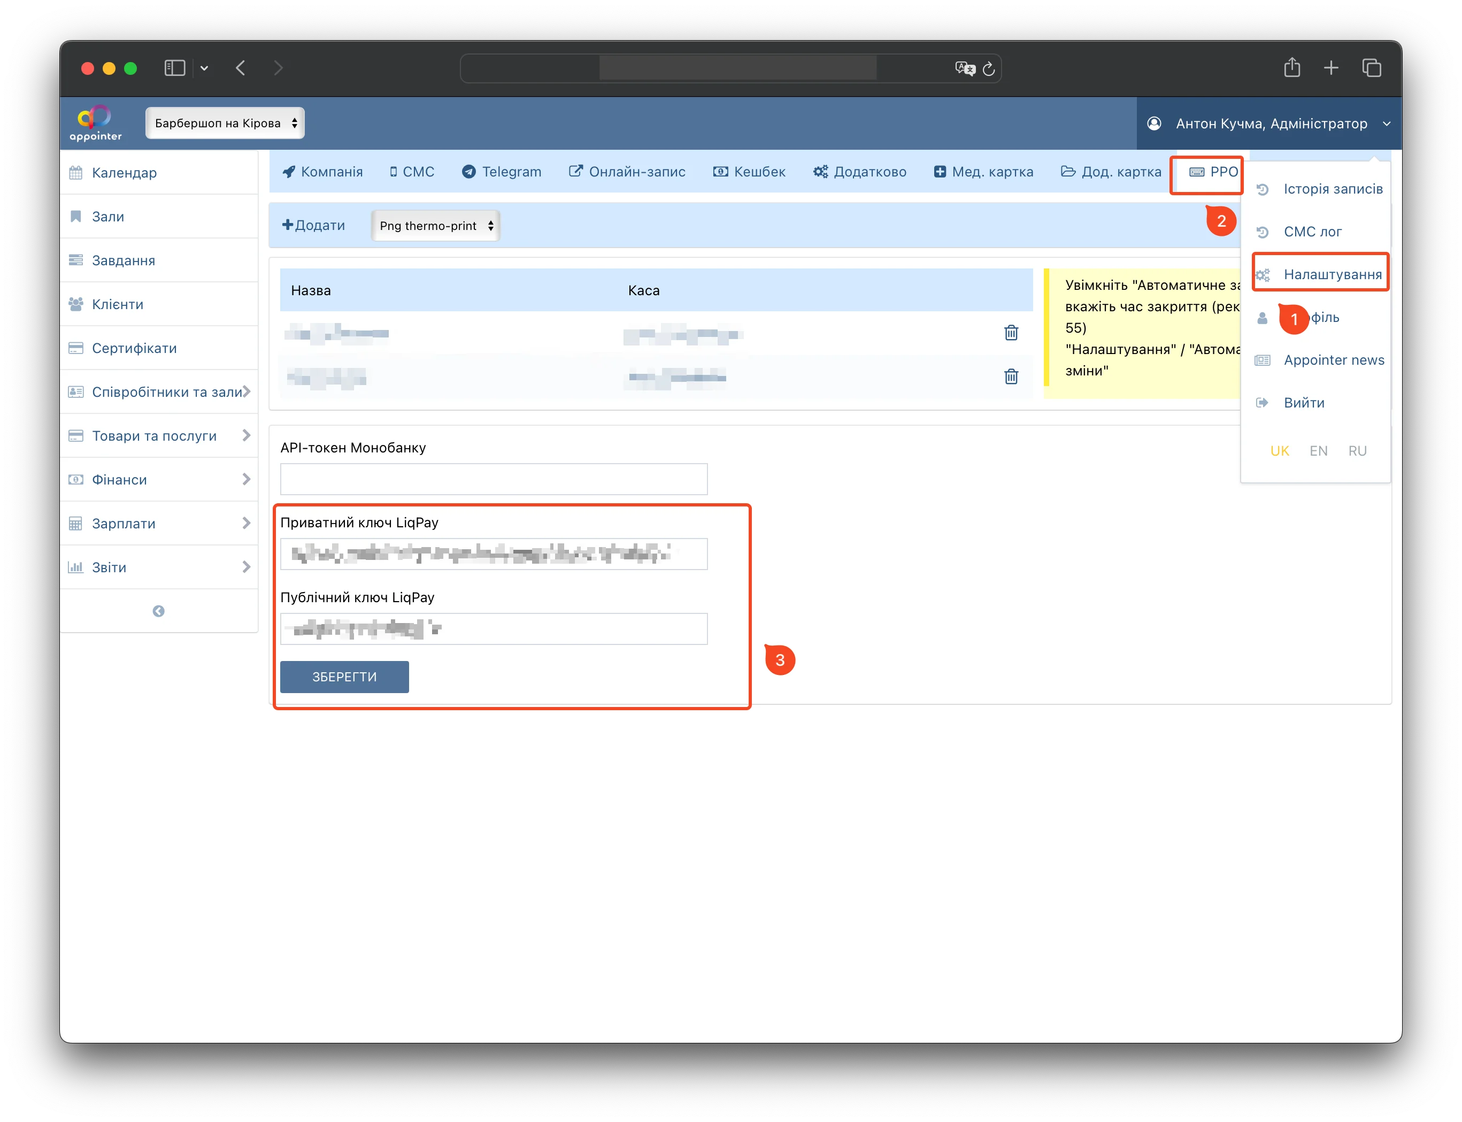Screen dimensions: 1462x1122
Task: Click the Приватний ключ LiqPay field
Action: click(x=494, y=554)
